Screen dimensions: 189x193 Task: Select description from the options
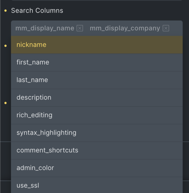[x=34, y=98]
